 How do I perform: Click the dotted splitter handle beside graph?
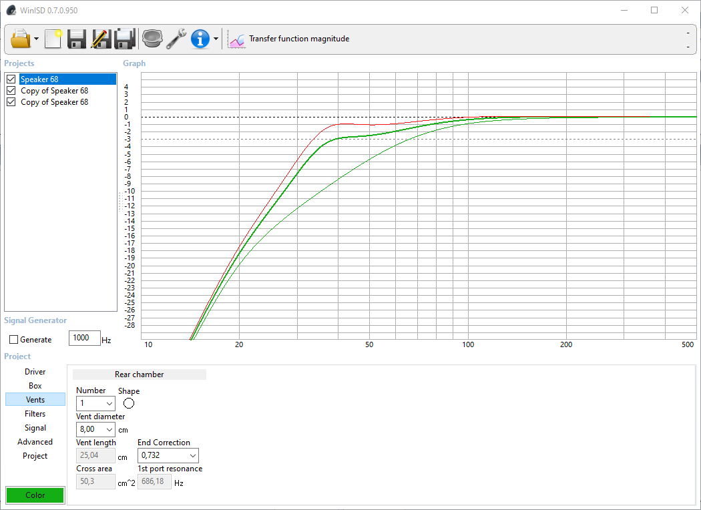(x=120, y=202)
